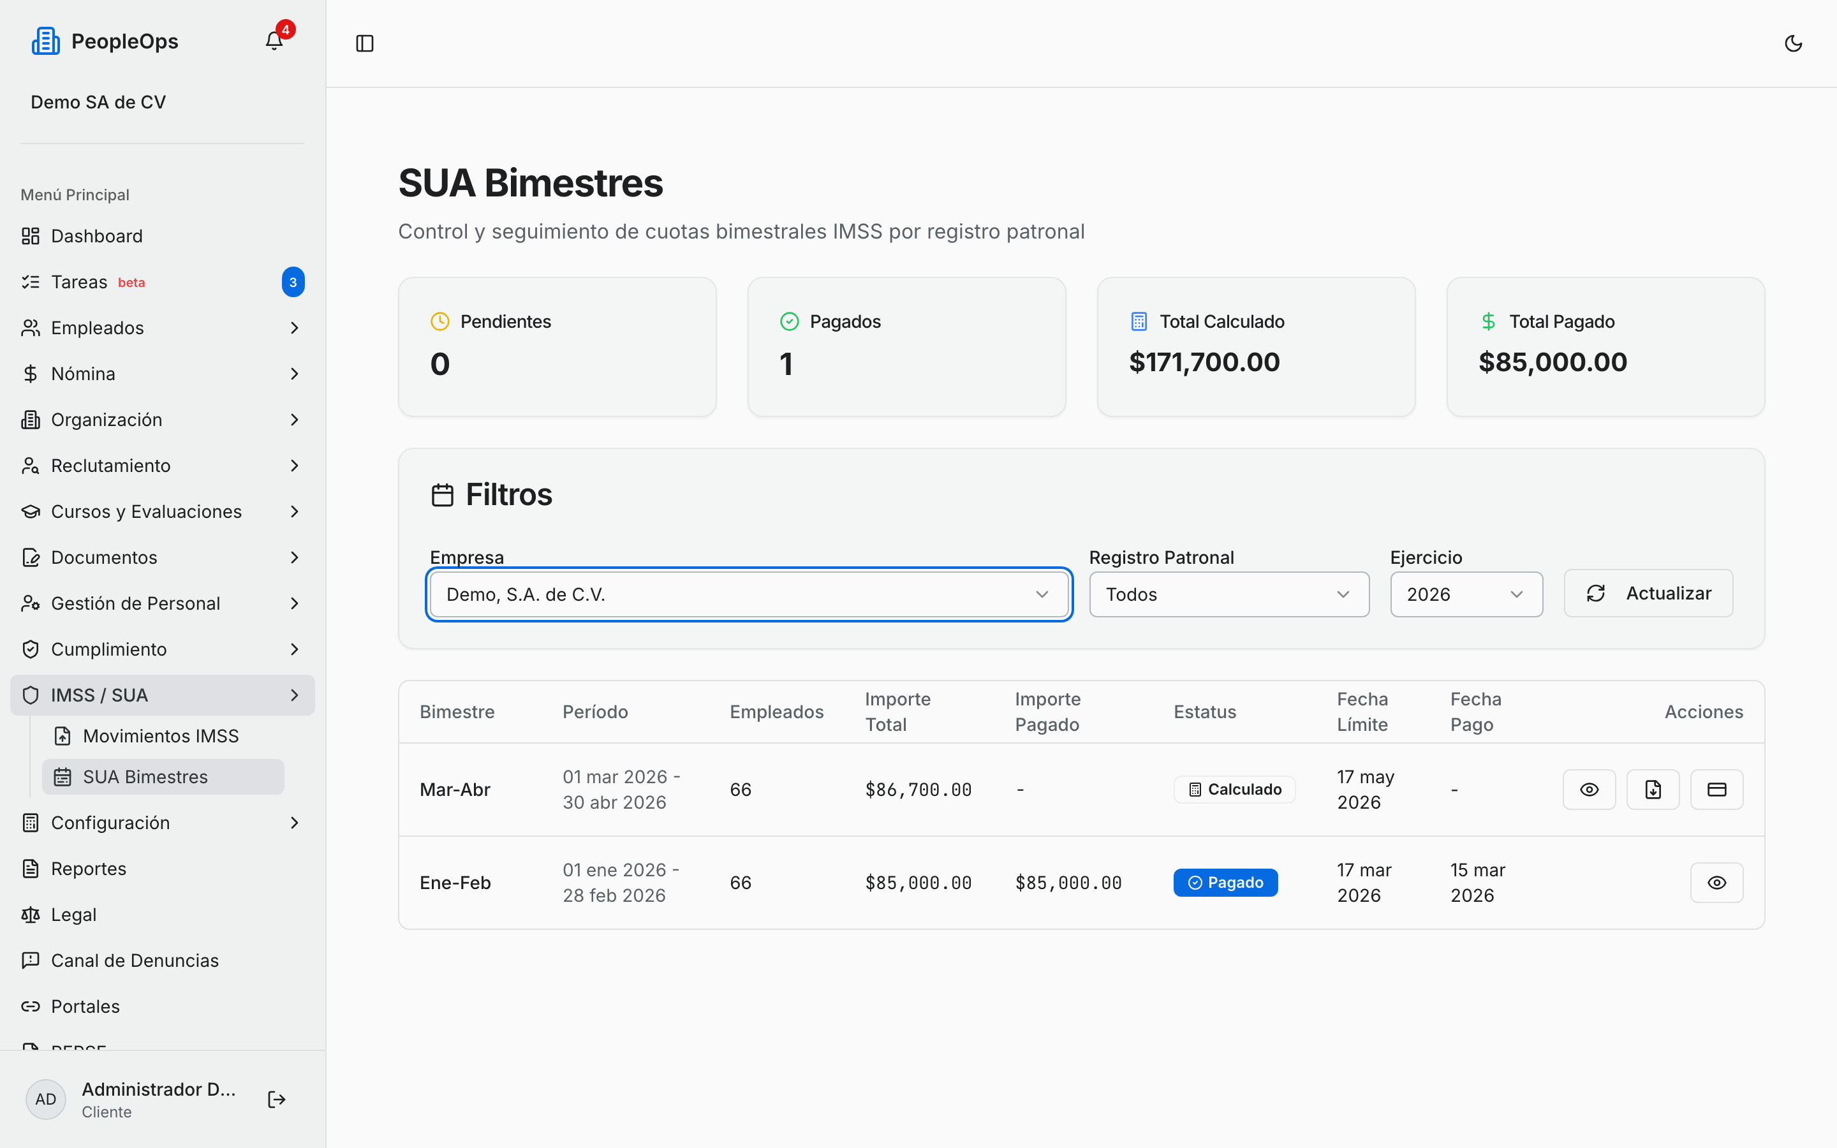Click the Legal scales icon
1837x1148 pixels.
(x=31, y=915)
